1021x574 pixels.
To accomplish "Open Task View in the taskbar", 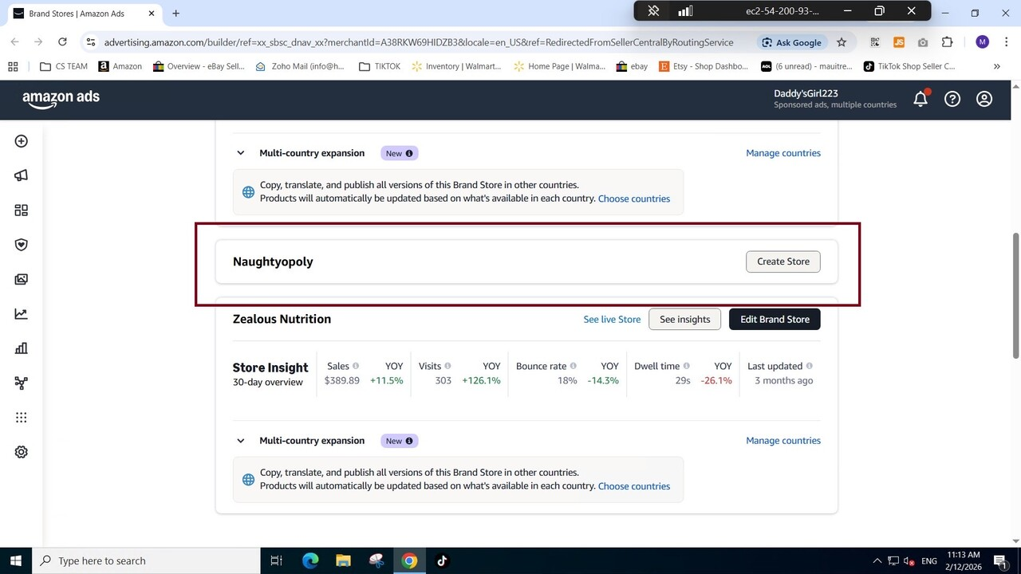I will pyautogui.click(x=277, y=561).
